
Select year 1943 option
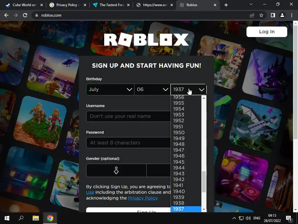point(186,174)
